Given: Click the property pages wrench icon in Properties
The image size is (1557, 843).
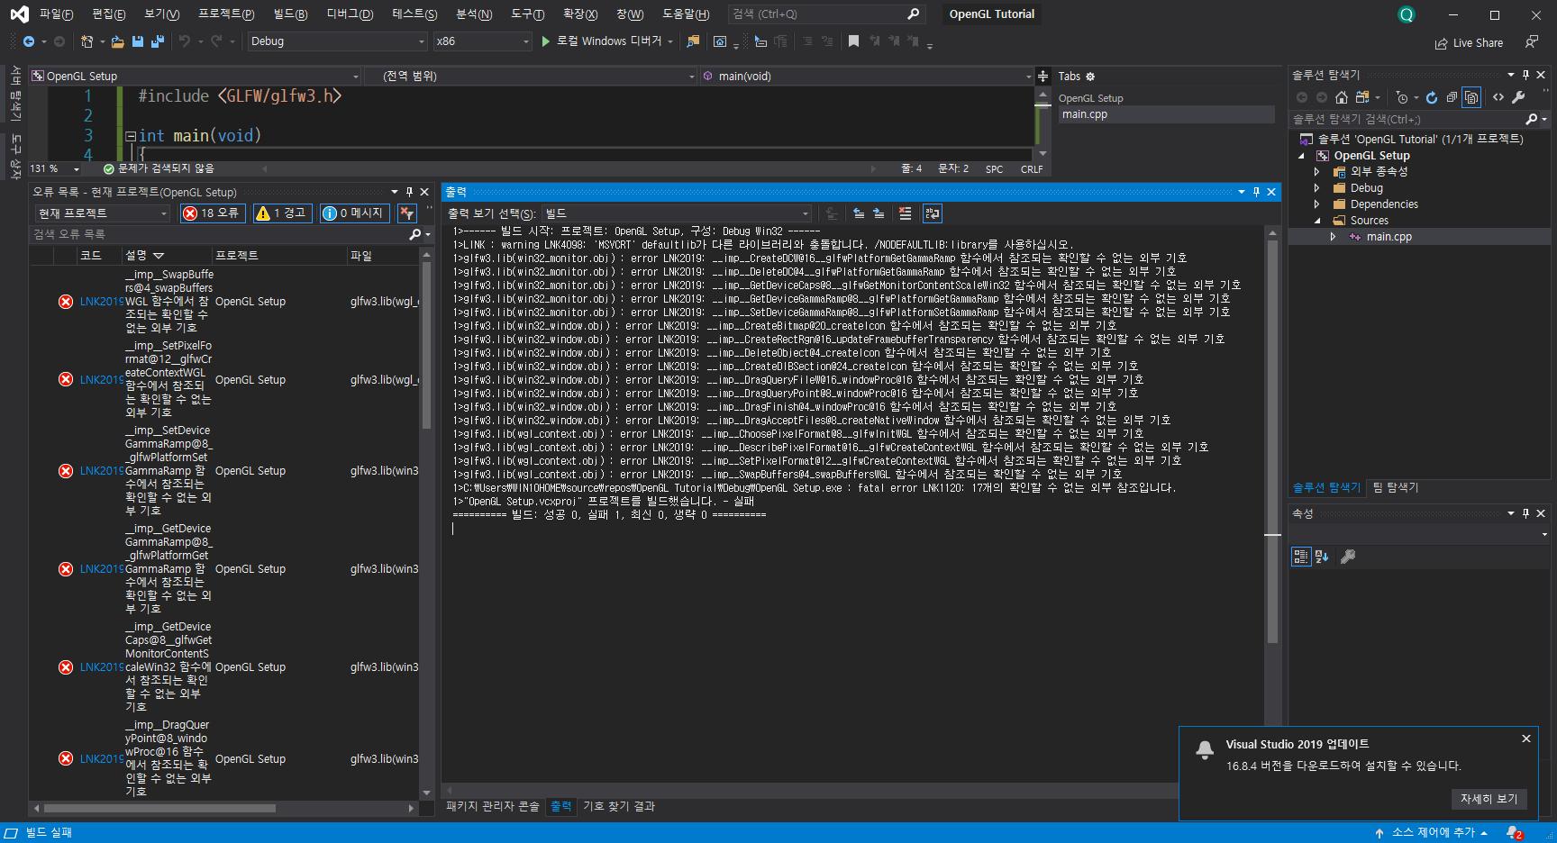Looking at the screenshot, I should (1348, 557).
